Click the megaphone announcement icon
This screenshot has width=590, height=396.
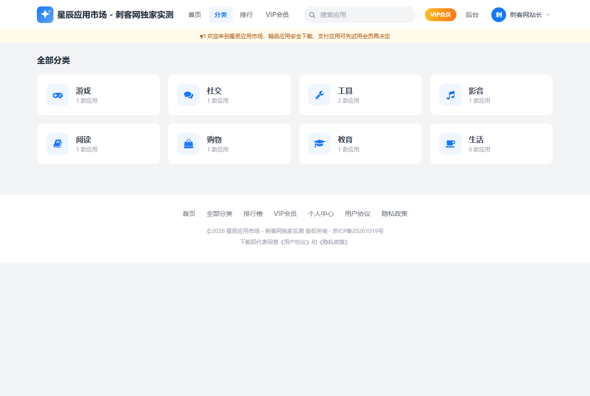click(x=203, y=36)
